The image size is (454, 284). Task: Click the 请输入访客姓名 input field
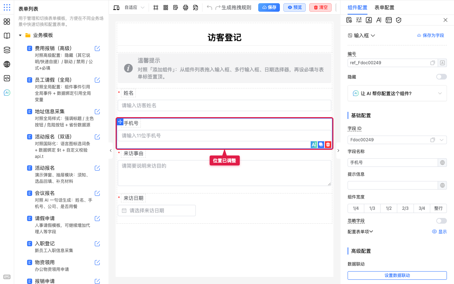point(225,105)
